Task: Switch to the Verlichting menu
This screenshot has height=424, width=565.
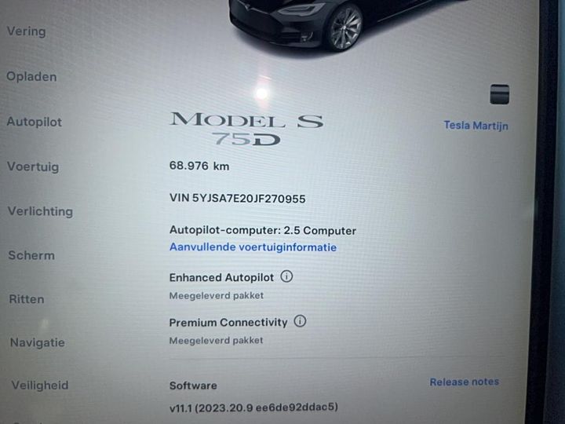Action: [40, 211]
